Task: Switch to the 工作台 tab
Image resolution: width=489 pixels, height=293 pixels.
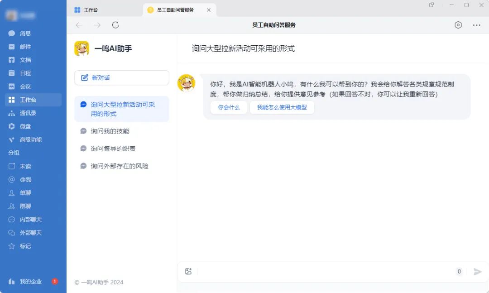Action: tap(91, 10)
